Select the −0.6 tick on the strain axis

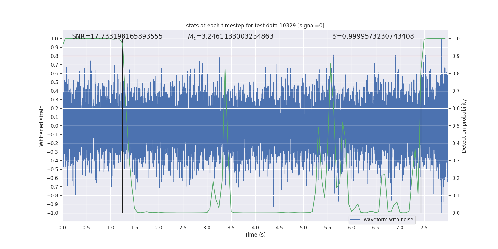53,178
